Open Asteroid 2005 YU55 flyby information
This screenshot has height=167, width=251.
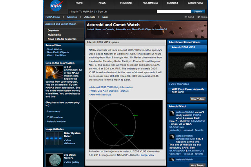[x=111, y=87]
